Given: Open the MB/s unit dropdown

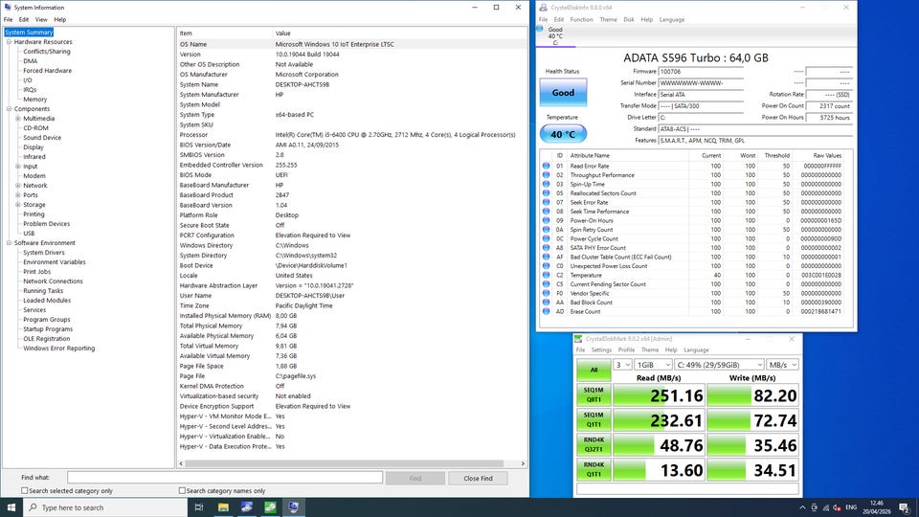Looking at the screenshot, I should pos(782,365).
